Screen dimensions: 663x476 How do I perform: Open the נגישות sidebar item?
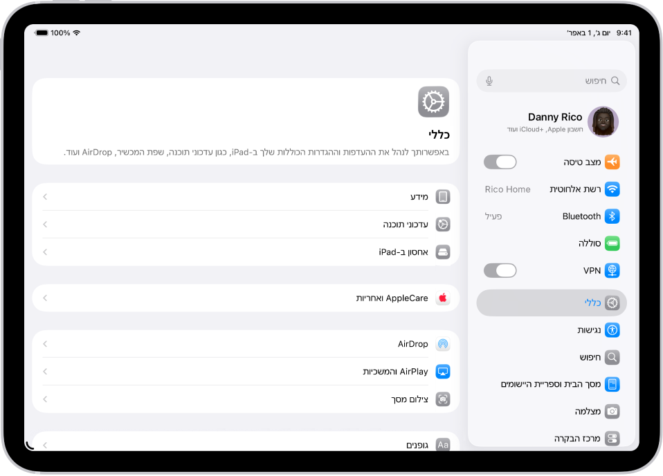coord(552,330)
